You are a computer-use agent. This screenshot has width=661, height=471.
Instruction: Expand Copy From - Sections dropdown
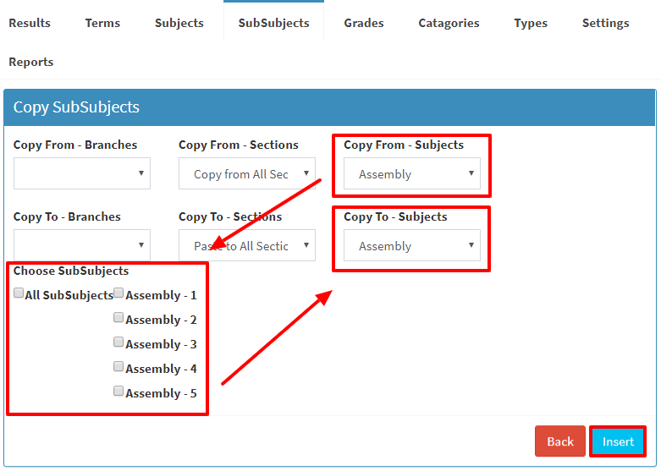[247, 173]
